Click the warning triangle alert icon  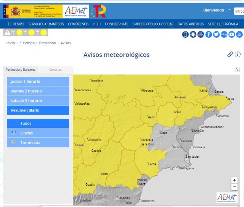[7, 32]
